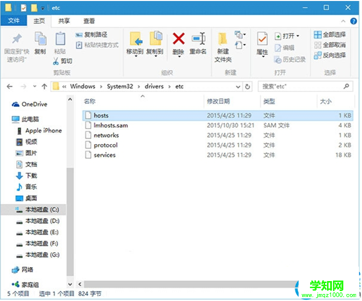
Task: Select Local Disk (D:) in sidebar
Action: (x=38, y=221)
